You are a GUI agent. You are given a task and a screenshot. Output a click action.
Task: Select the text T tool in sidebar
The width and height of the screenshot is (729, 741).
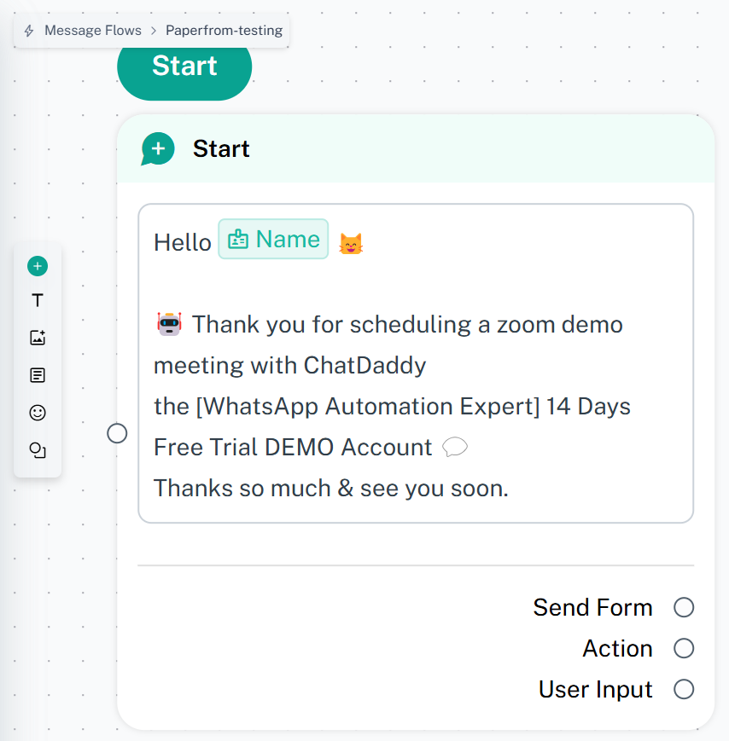(x=38, y=300)
